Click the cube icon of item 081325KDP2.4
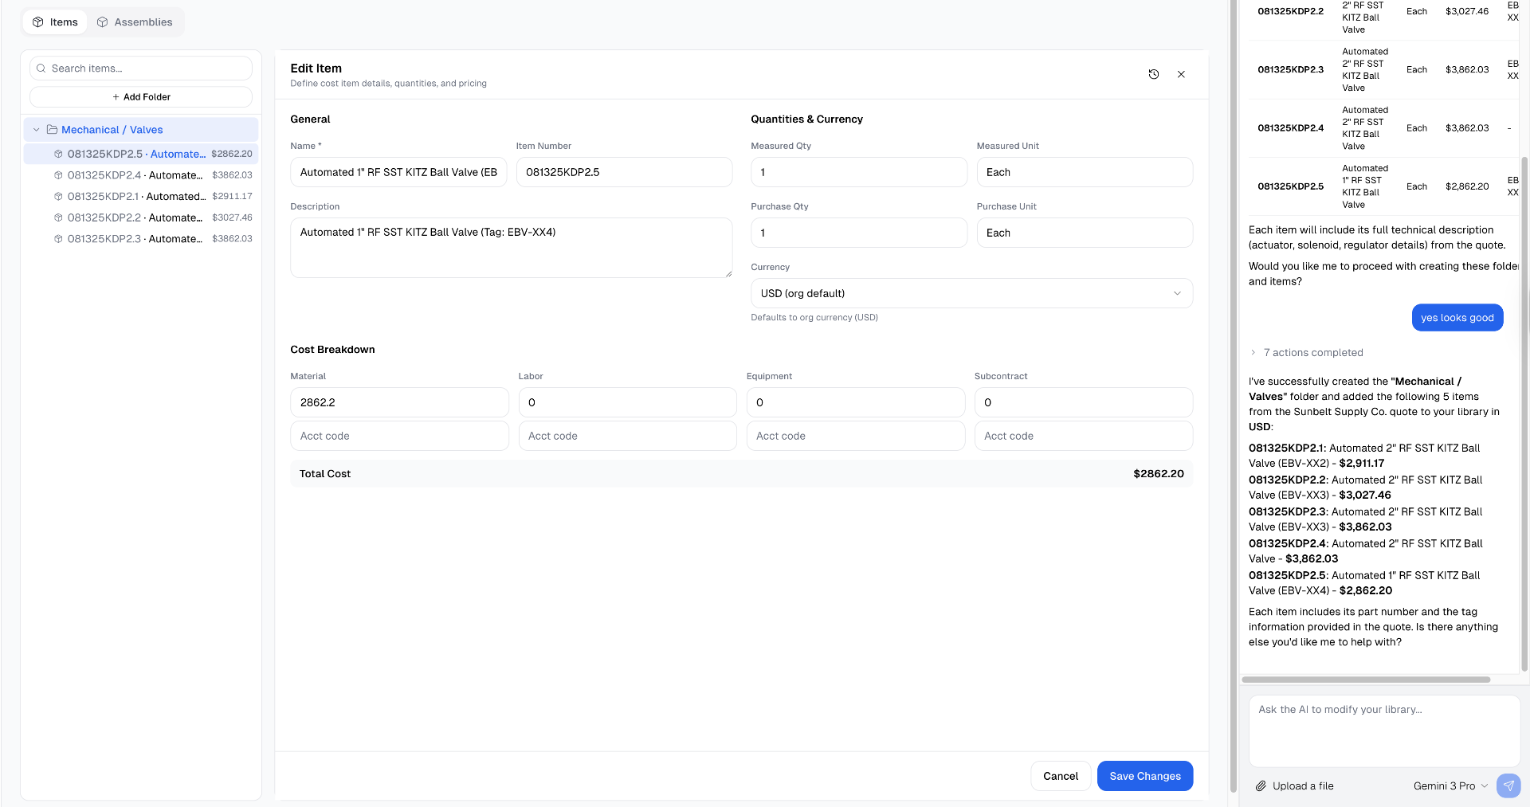 click(58, 175)
